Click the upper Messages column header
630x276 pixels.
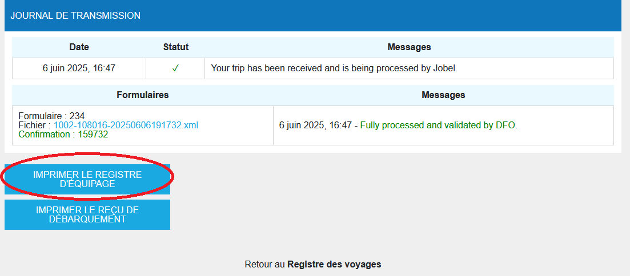pyautogui.click(x=409, y=47)
